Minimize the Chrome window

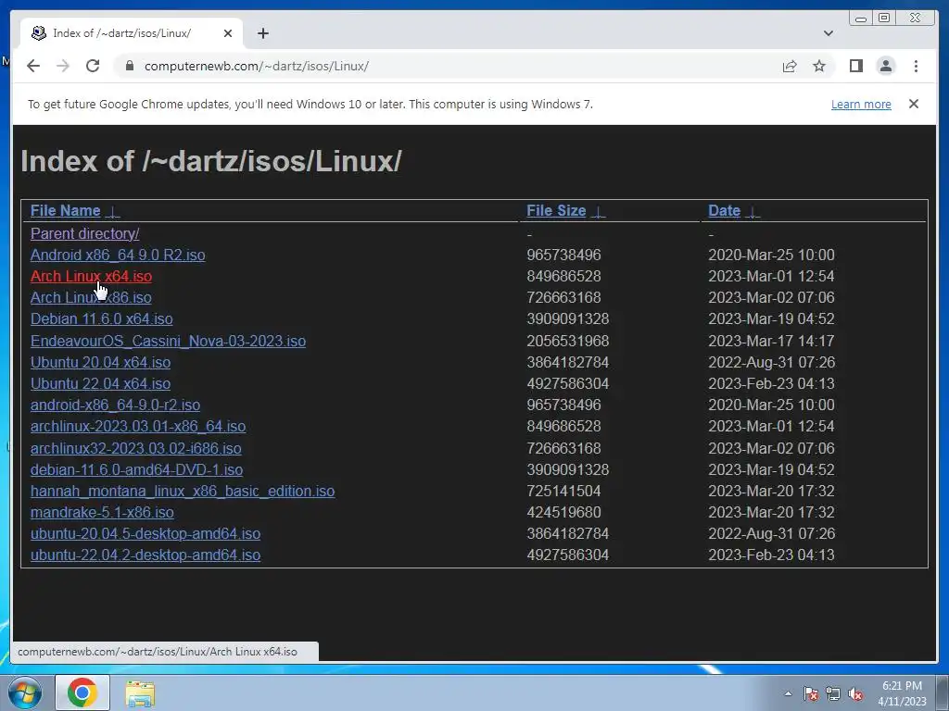tap(861, 19)
